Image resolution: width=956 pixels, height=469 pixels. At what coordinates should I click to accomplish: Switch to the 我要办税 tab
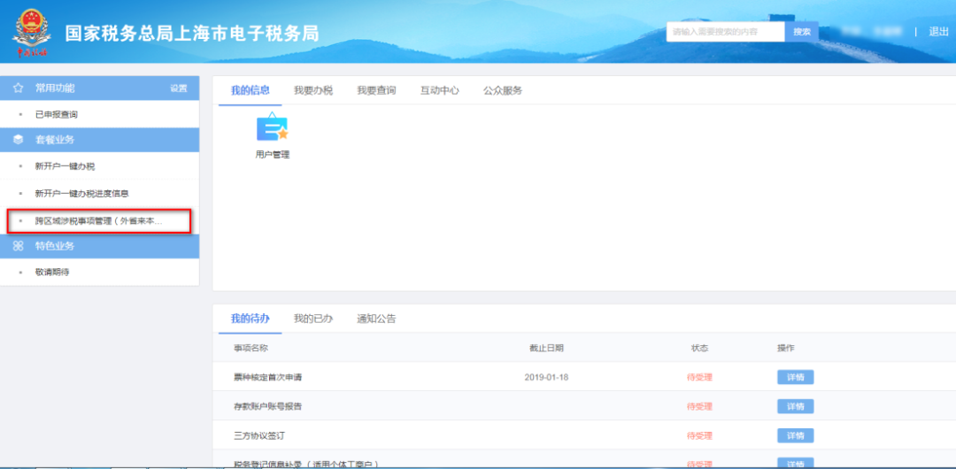(313, 90)
